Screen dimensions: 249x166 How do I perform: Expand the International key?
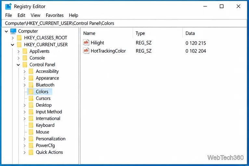click(x=25, y=119)
